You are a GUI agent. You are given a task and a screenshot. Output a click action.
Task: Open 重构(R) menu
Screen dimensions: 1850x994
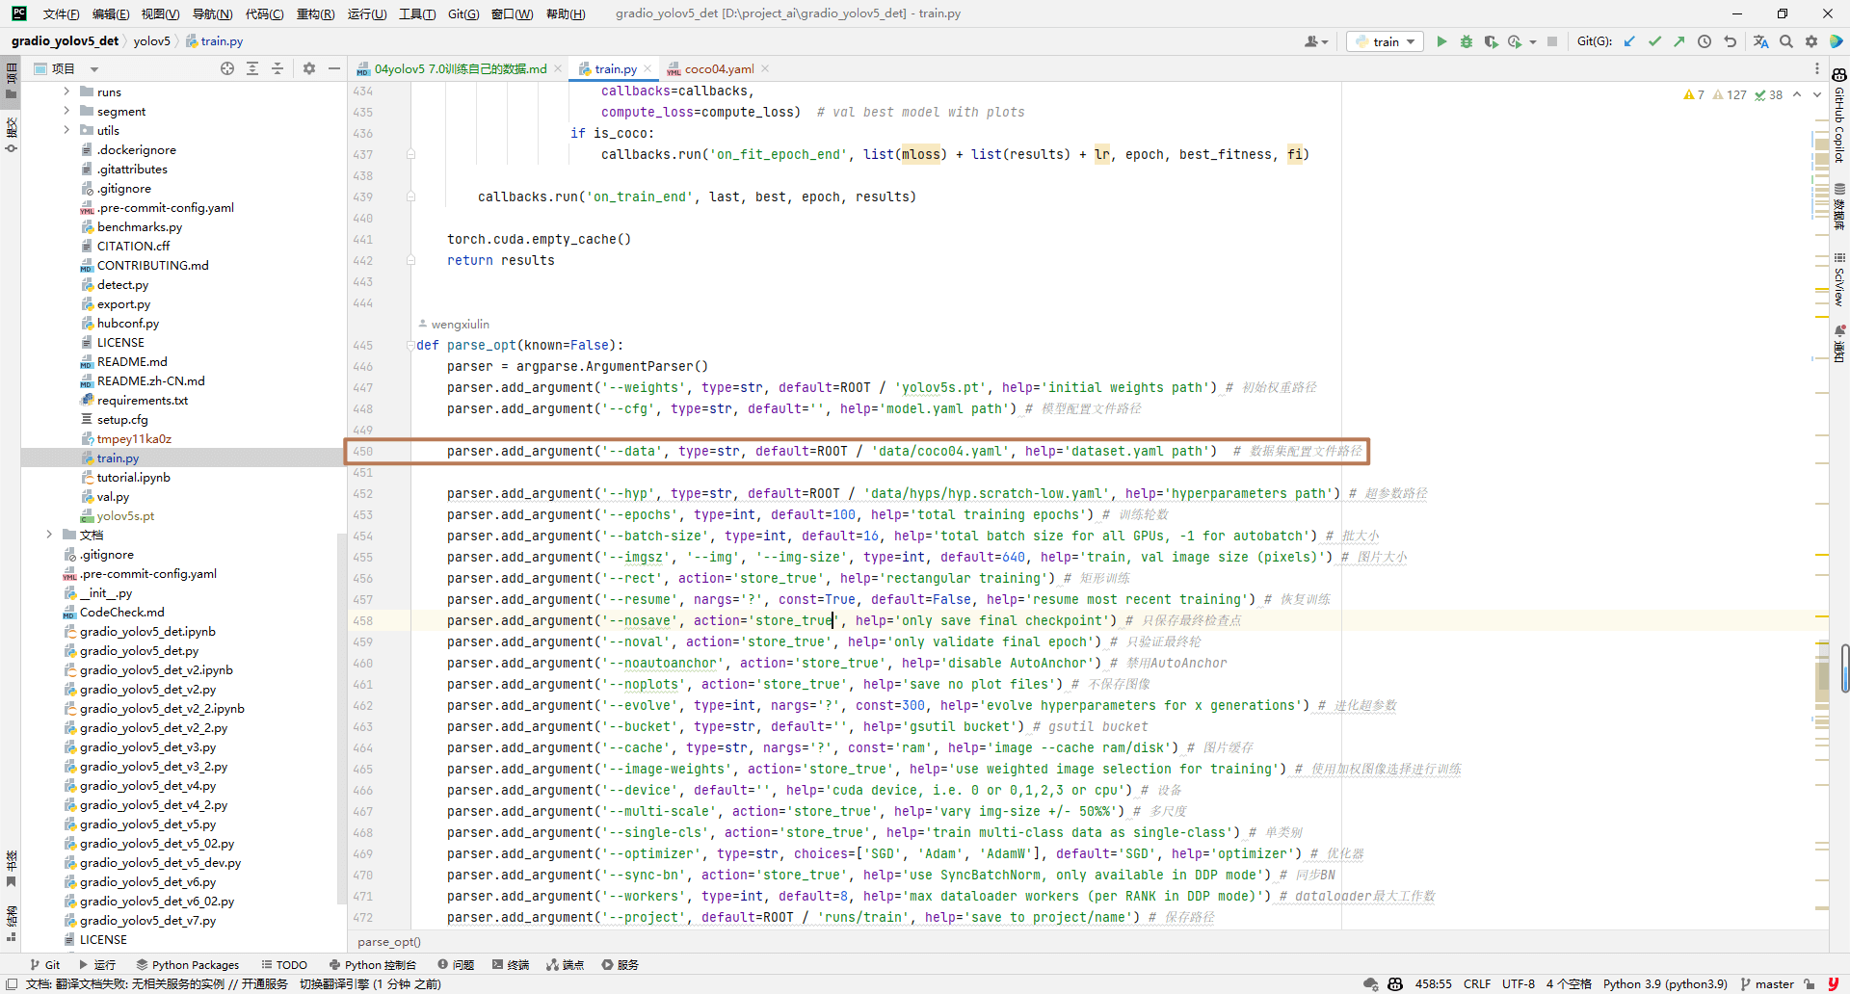point(315,13)
